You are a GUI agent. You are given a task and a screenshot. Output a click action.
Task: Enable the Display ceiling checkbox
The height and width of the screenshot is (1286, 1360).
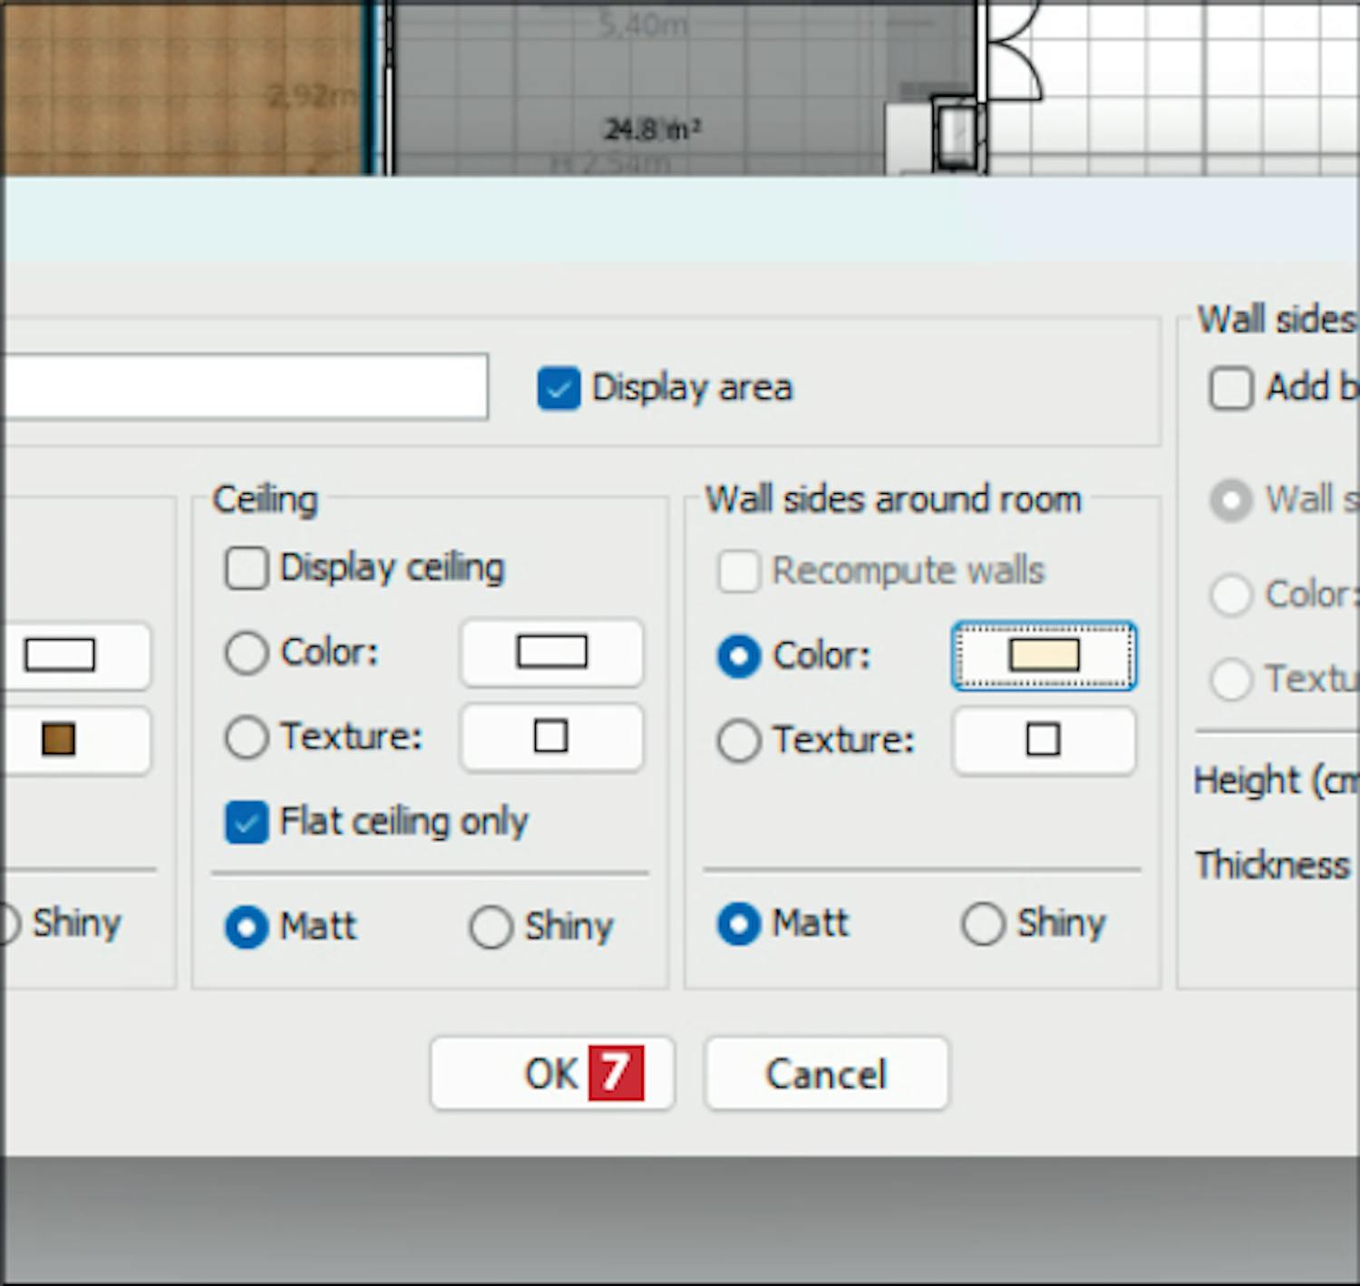click(247, 569)
